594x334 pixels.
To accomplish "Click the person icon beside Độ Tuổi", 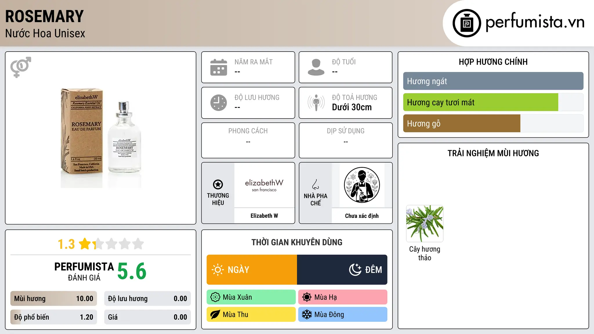I will coord(316,67).
